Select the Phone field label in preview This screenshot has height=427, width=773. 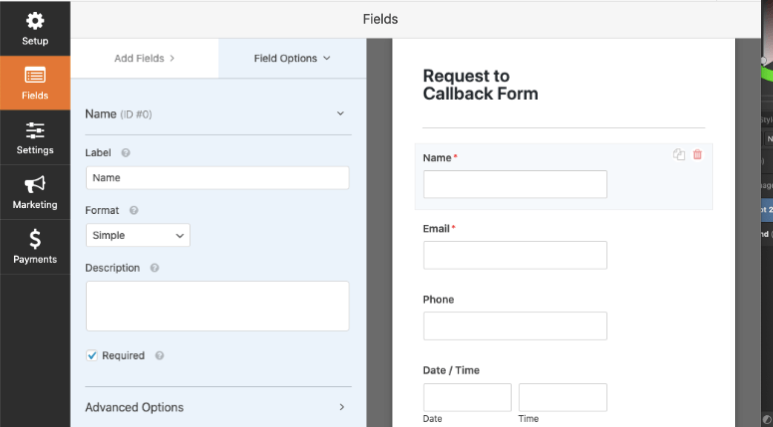coord(438,300)
